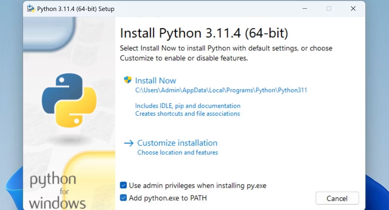Click the Python setup icon in title bar
The image size is (389, 210).
coord(31,9)
